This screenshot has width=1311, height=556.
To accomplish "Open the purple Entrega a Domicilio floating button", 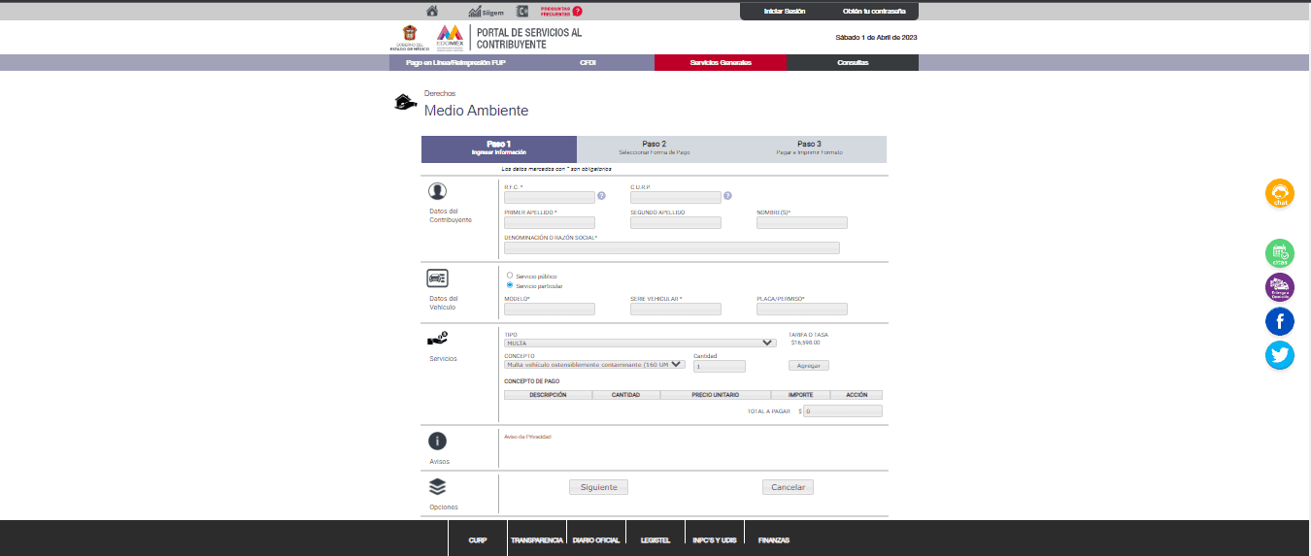I will [1280, 287].
